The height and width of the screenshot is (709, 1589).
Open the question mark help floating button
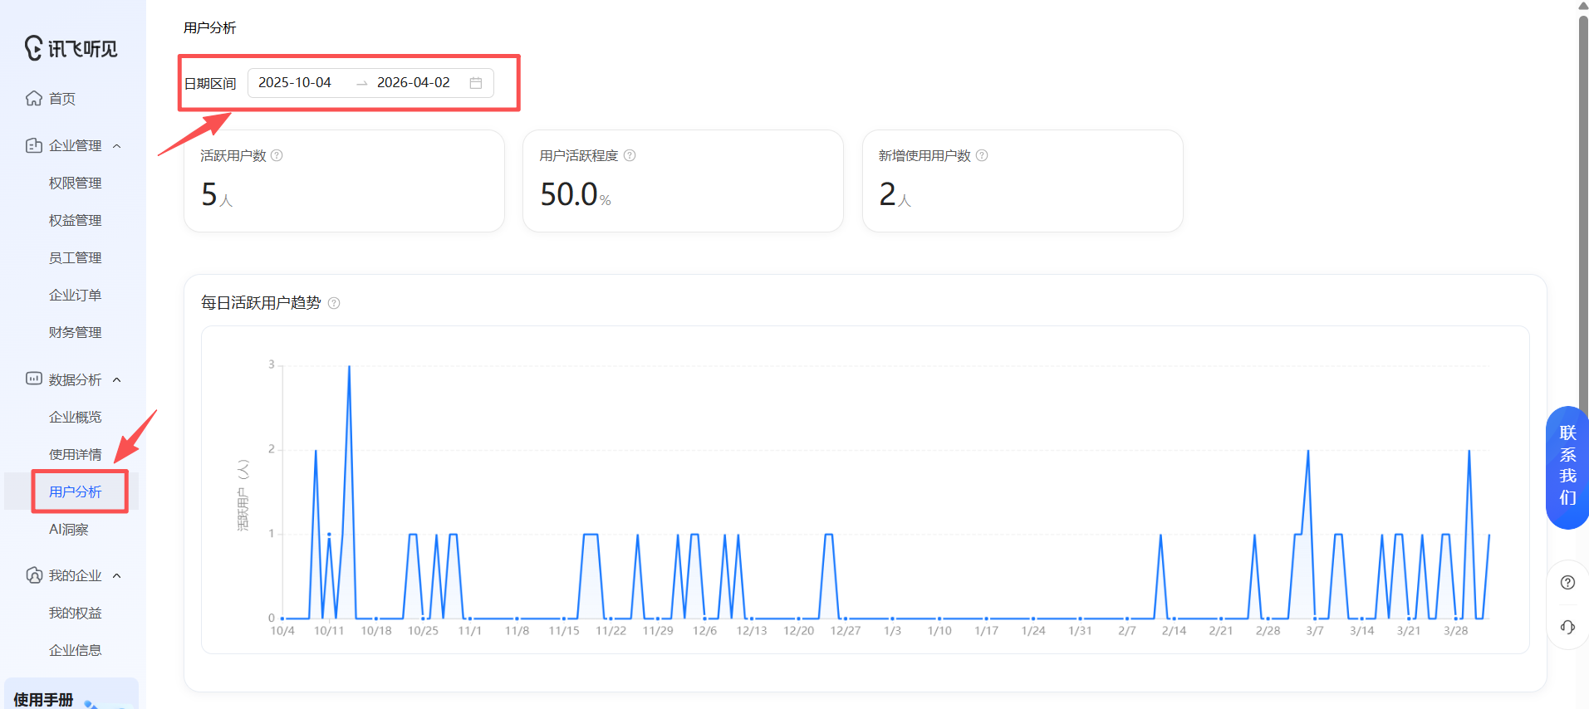[x=1567, y=582]
